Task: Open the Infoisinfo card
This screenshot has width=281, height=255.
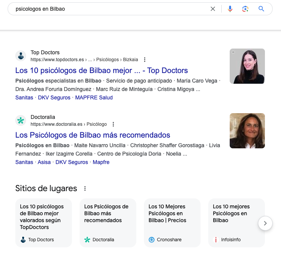Action: click(237, 223)
